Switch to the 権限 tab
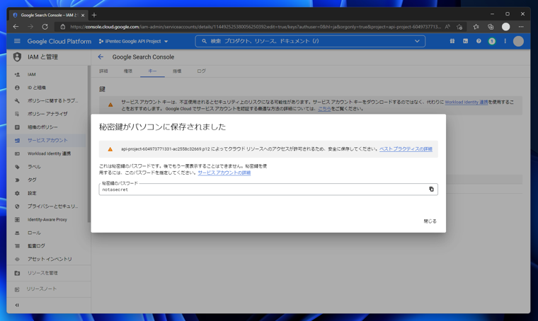This screenshot has width=538, height=321. pyautogui.click(x=127, y=71)
